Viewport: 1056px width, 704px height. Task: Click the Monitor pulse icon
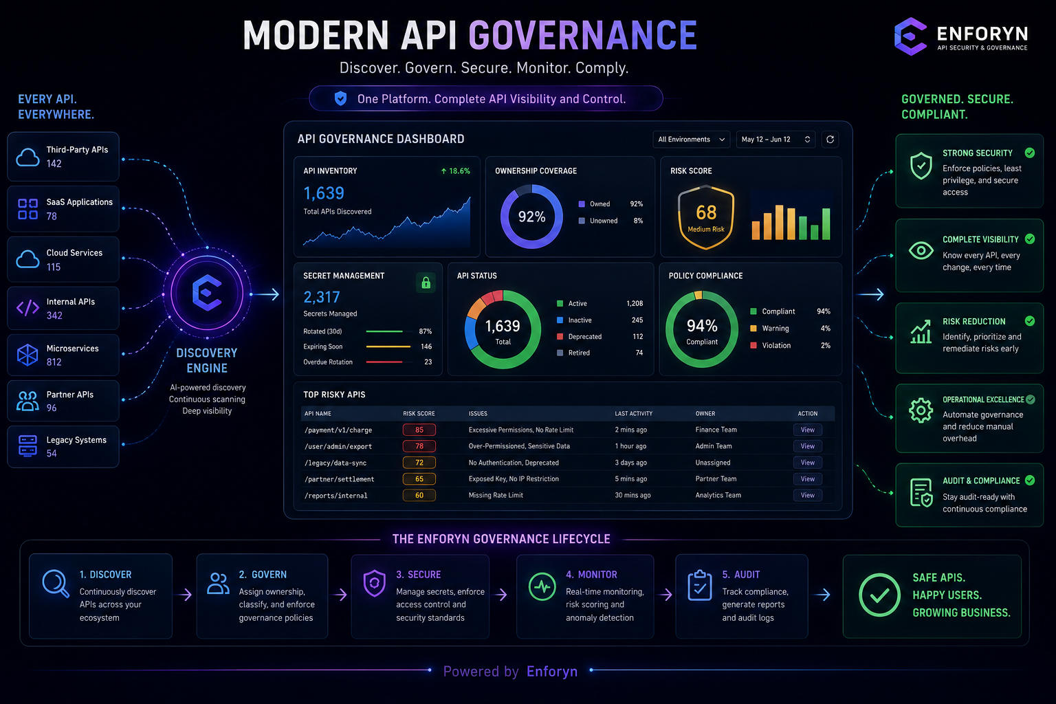pyautogui.click(x=542, y=586)
